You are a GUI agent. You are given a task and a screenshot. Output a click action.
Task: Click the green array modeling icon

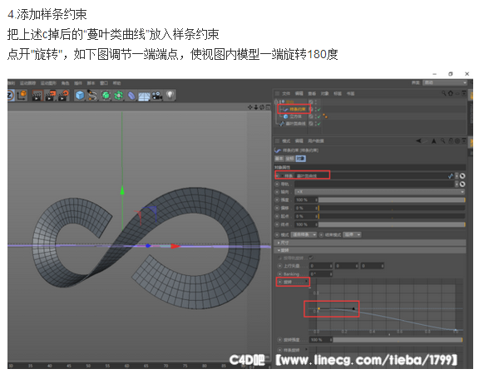point(118,96)
